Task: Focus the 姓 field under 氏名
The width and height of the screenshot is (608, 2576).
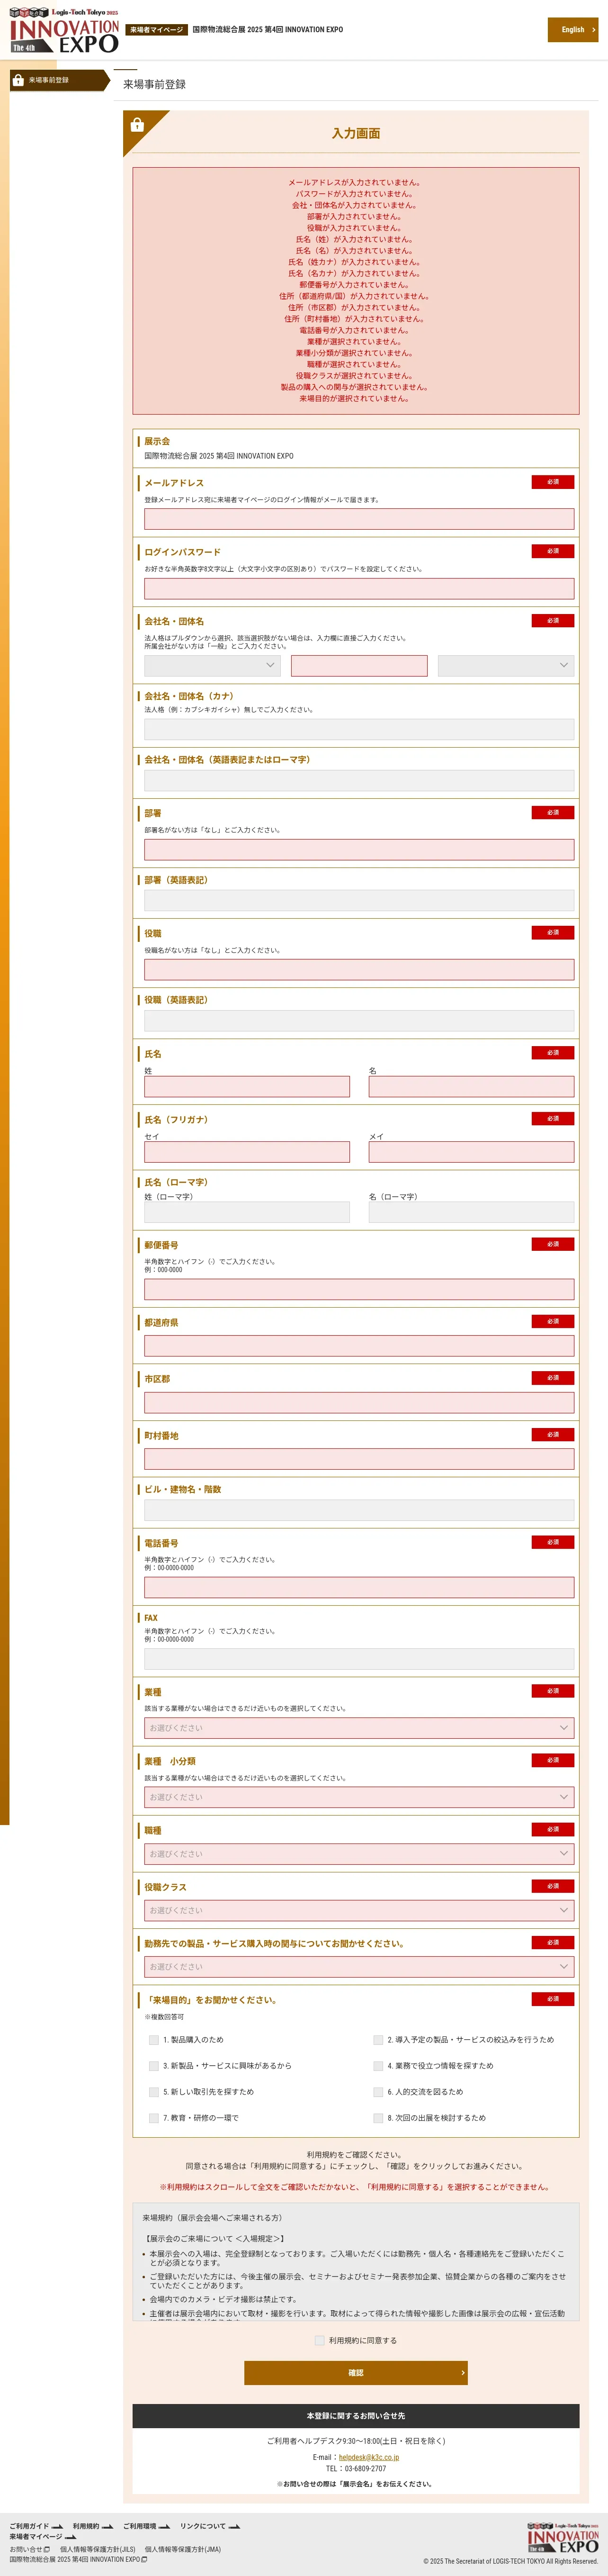Action: [247, 1086]
